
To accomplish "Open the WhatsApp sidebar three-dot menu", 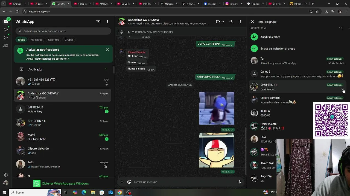I will click(107, 22).
